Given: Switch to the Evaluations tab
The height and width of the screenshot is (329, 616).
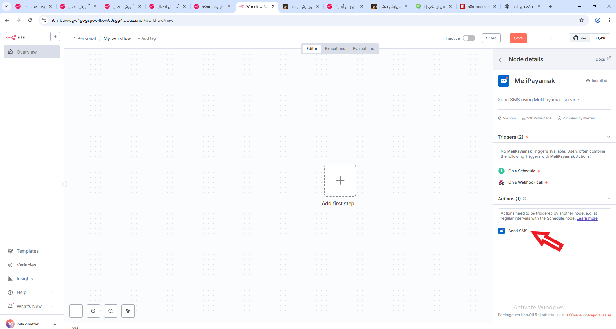Looking at the screenshot, I should point(363,49).
